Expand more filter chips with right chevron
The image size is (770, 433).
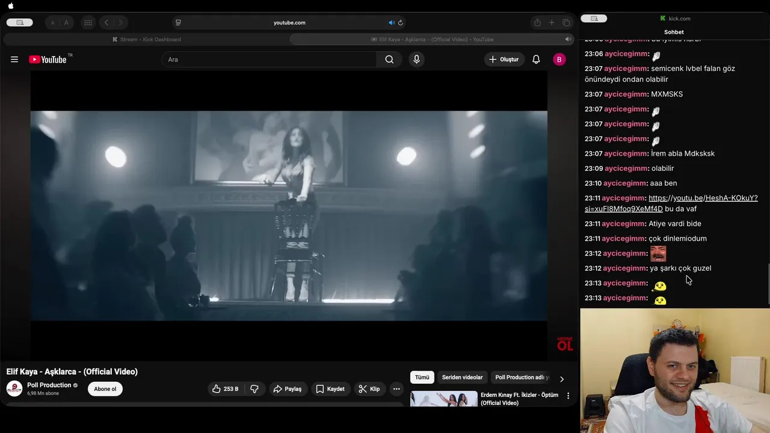(x=562, y=379)
